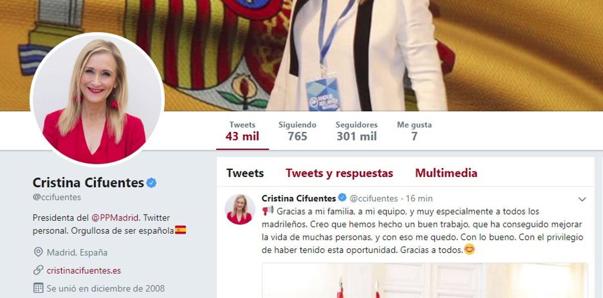The height and width of the screenshot is (298, 603).
Task: Click the Spanish flag emoji in bio
Action: [180, 230]
